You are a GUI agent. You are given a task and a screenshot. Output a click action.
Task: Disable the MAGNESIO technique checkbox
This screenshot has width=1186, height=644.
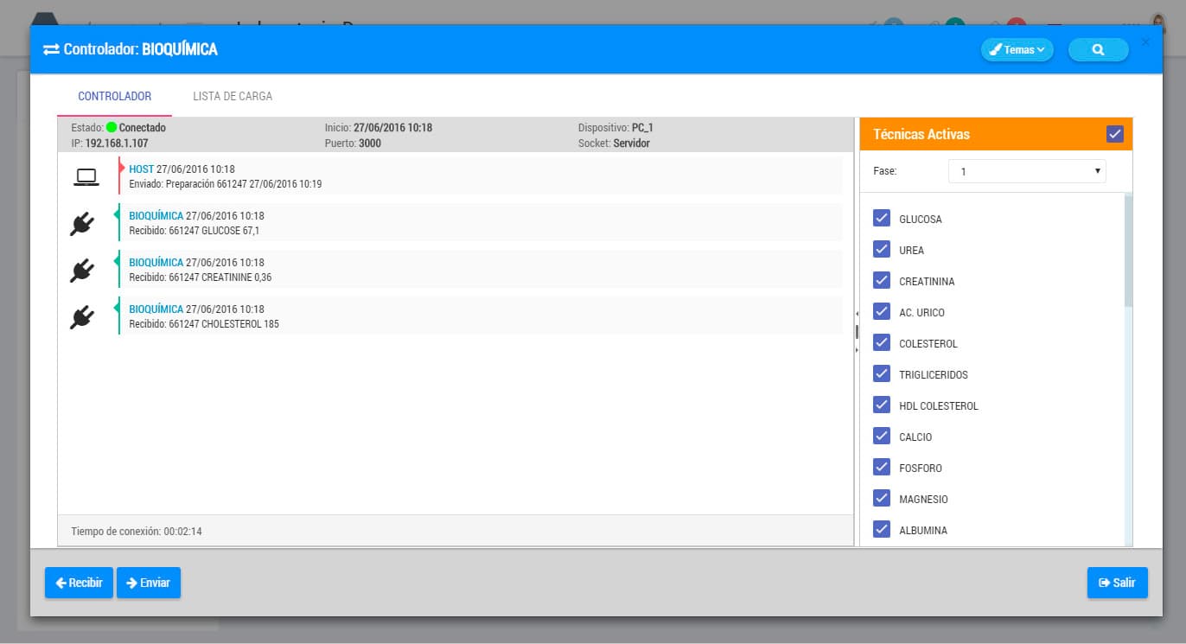tap(882, 498)
